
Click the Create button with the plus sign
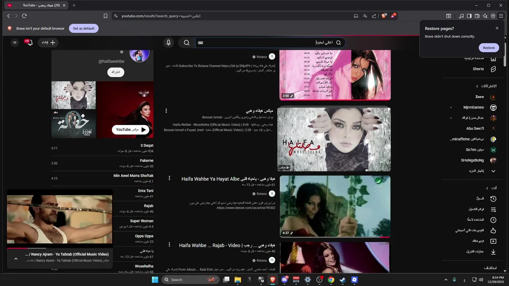coord(49,43)
